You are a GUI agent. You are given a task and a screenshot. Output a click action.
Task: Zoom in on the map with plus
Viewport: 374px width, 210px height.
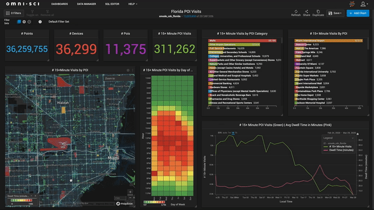130,192
